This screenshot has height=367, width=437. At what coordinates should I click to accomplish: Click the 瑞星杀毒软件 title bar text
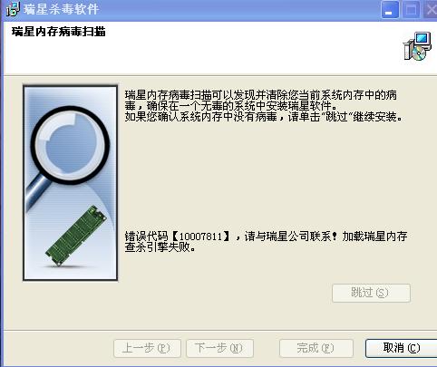[62, 9]
